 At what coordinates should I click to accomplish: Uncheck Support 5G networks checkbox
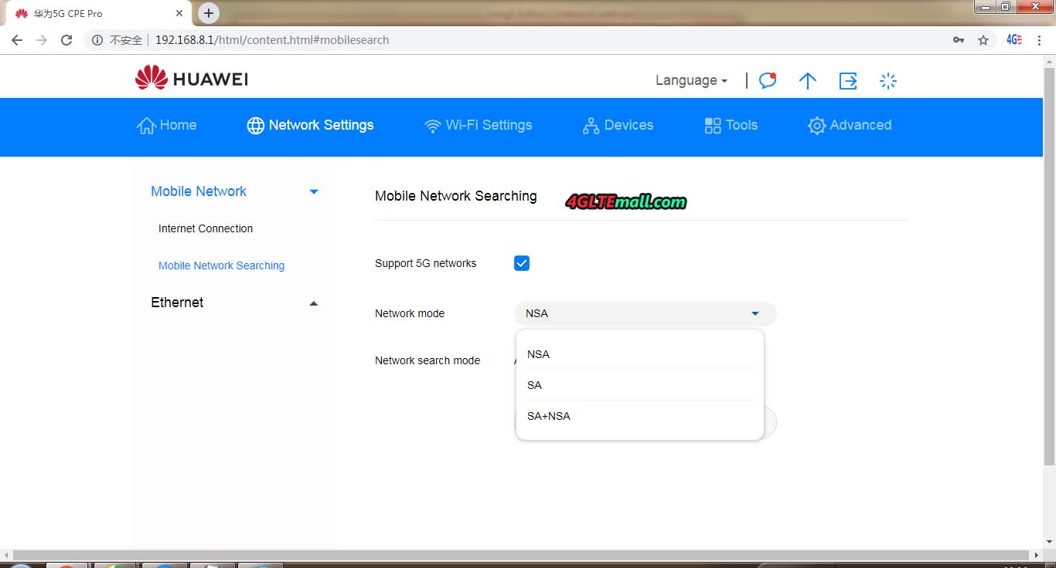pos(522,263)
